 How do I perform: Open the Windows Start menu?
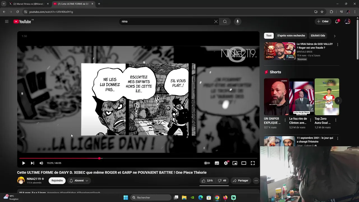[126, 198]
